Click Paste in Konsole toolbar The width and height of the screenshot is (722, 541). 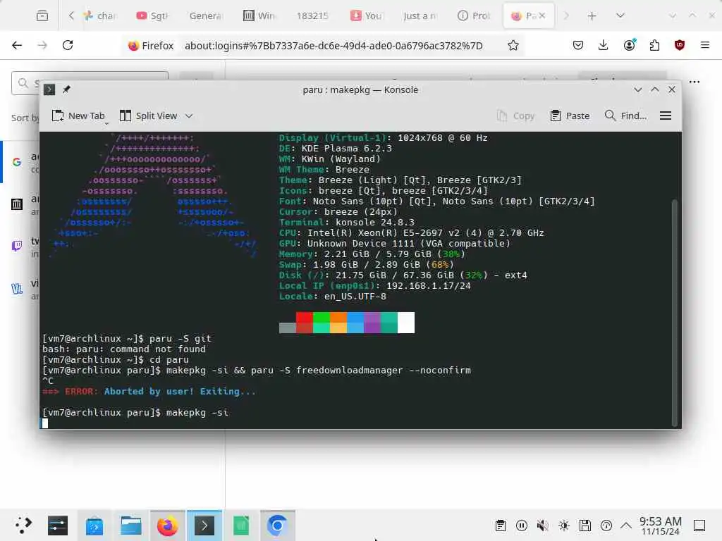click(x=570, y=116)
